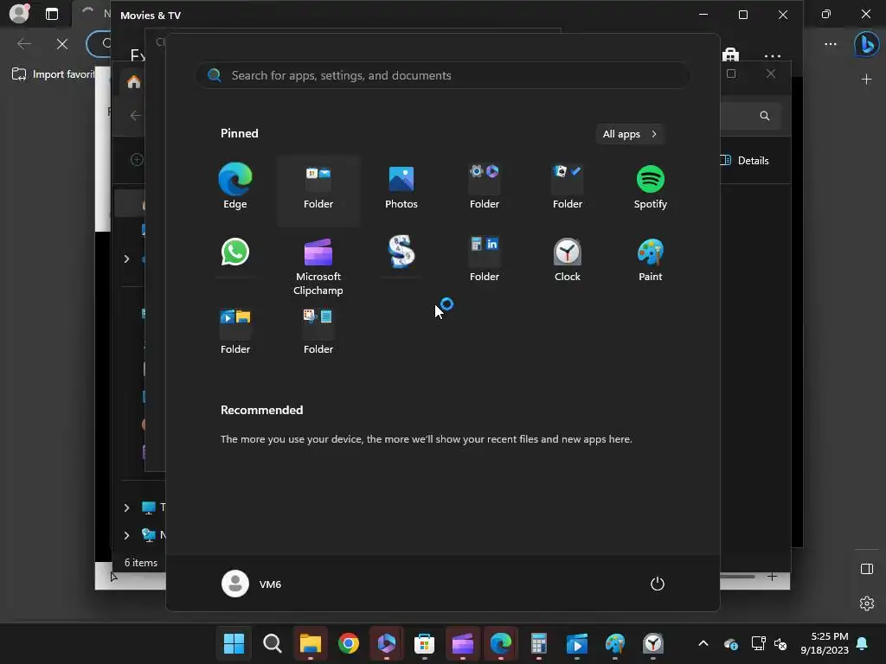
Task: Open Clock from the taskbar
Action: (x=653, y=643)
